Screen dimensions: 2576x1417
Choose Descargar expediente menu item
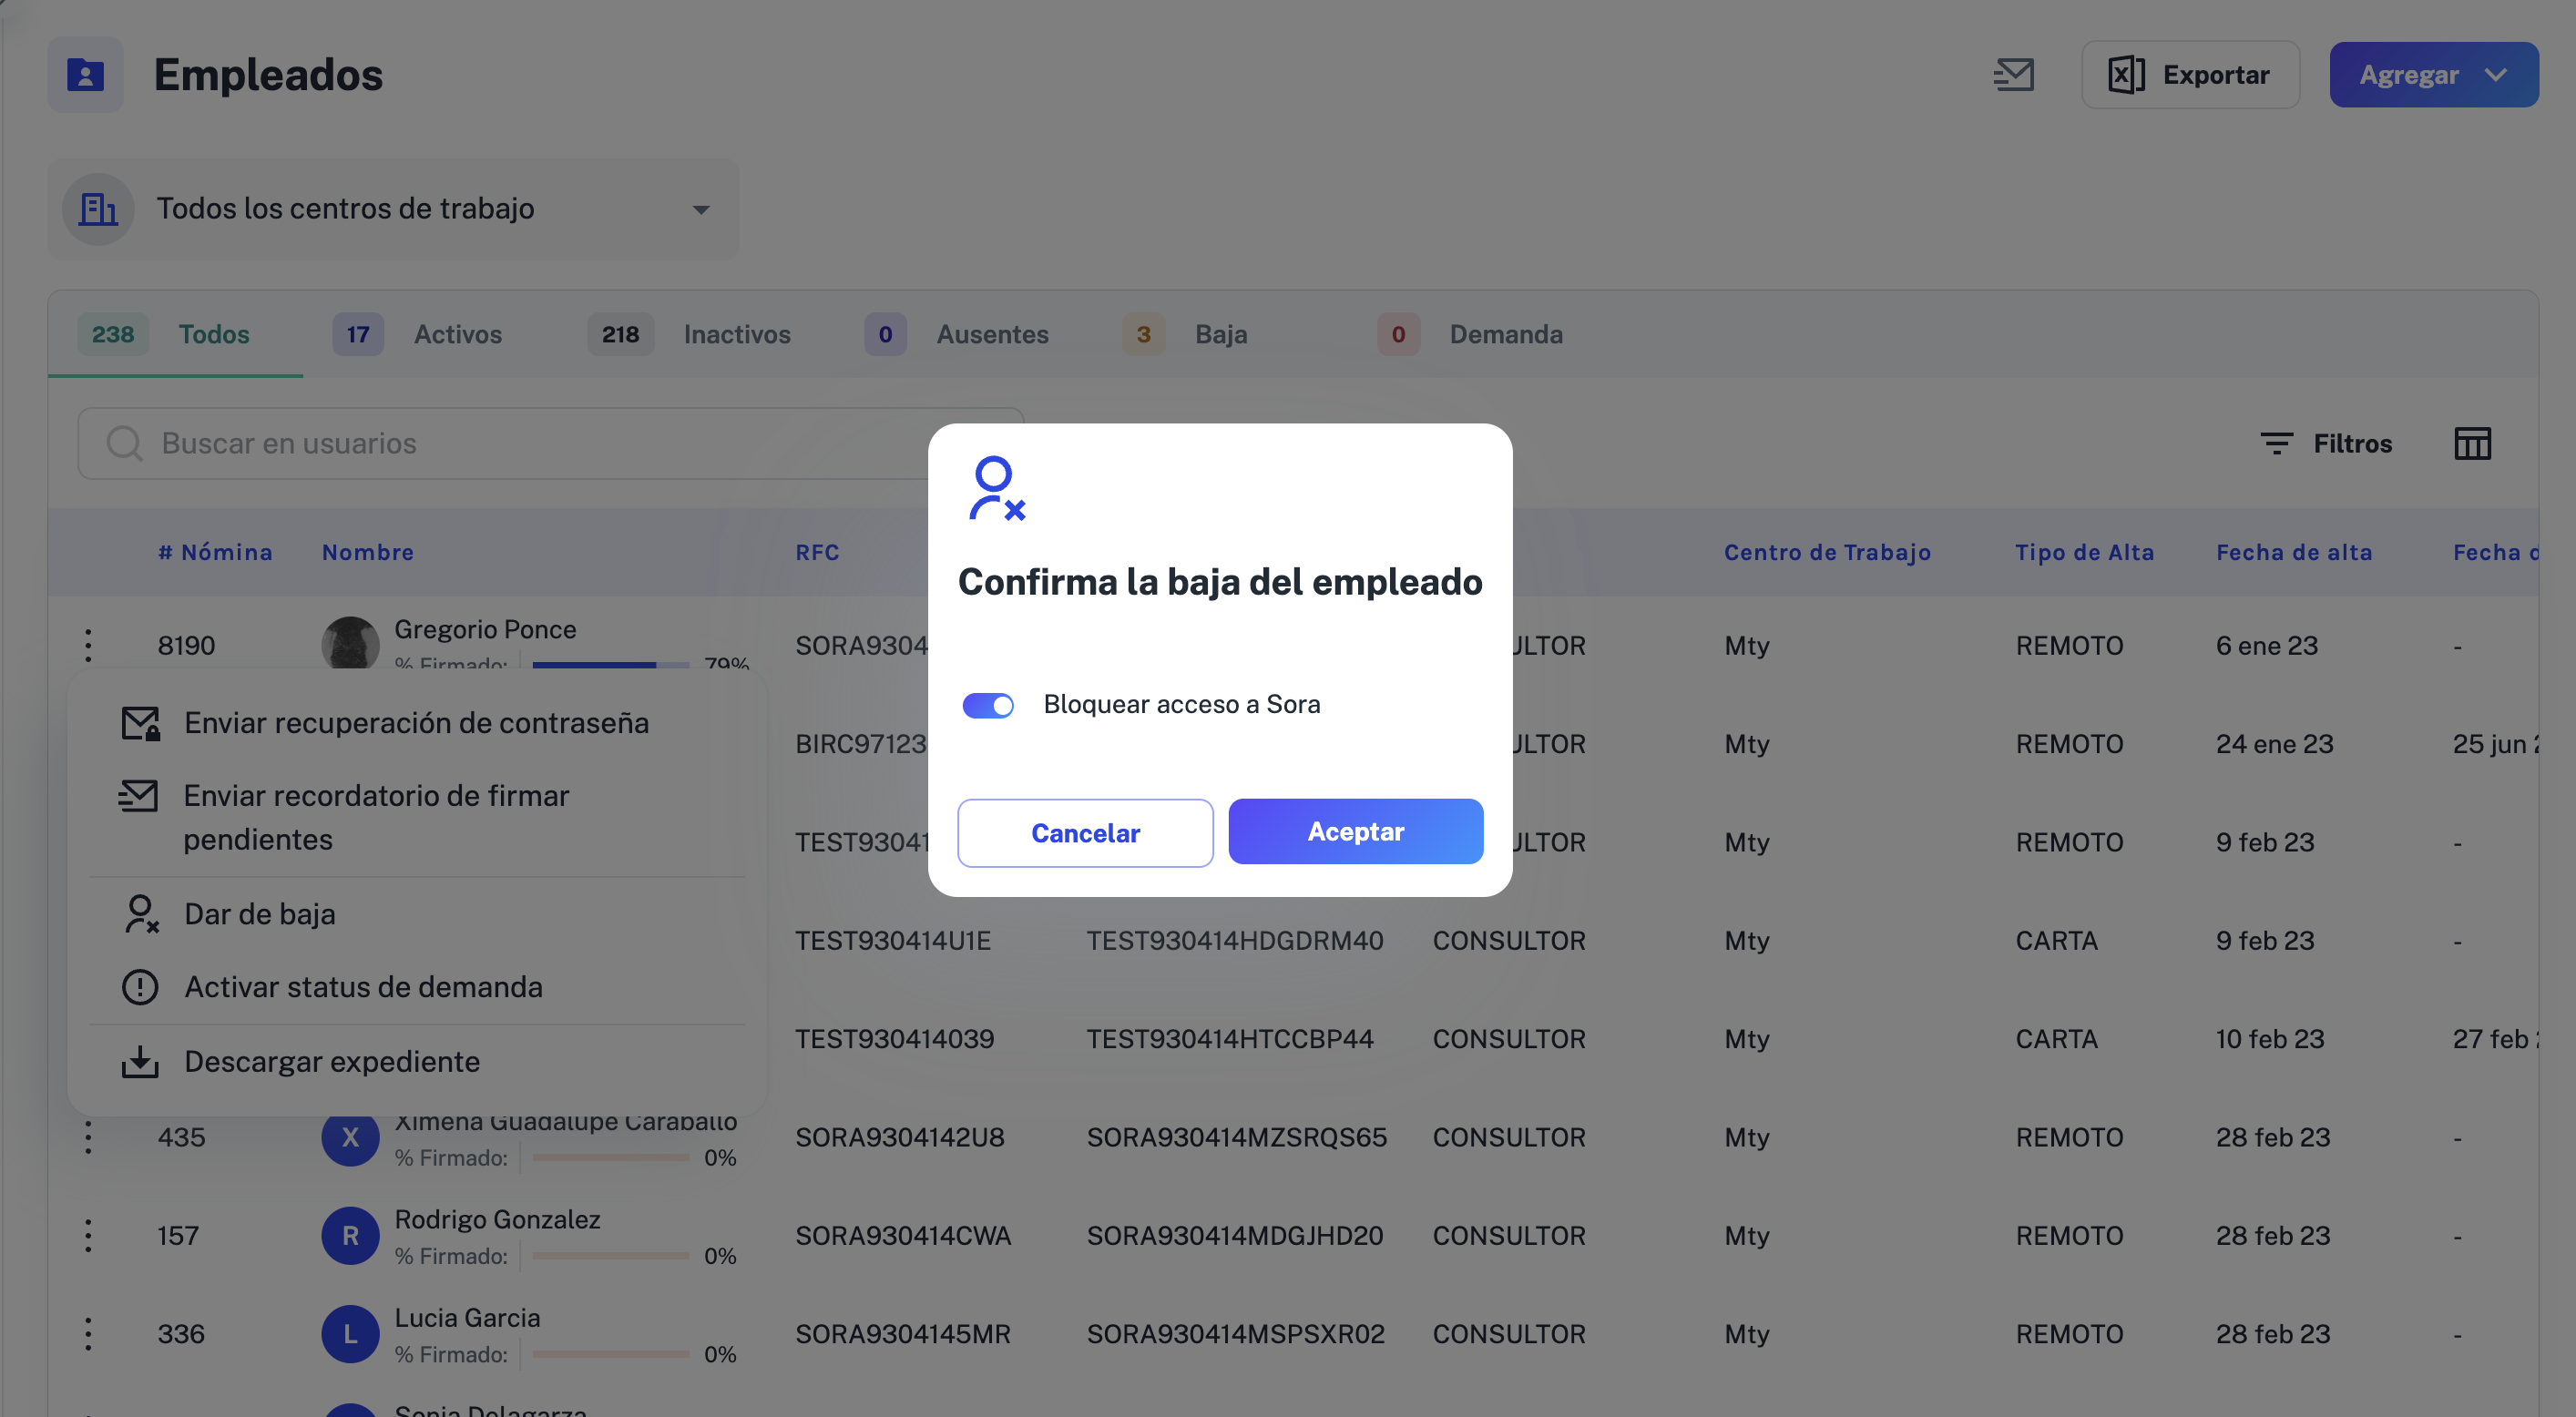417,1062
